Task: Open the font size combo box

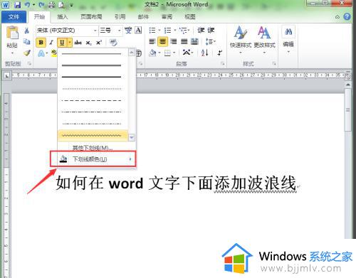Action: pos(110,31)
